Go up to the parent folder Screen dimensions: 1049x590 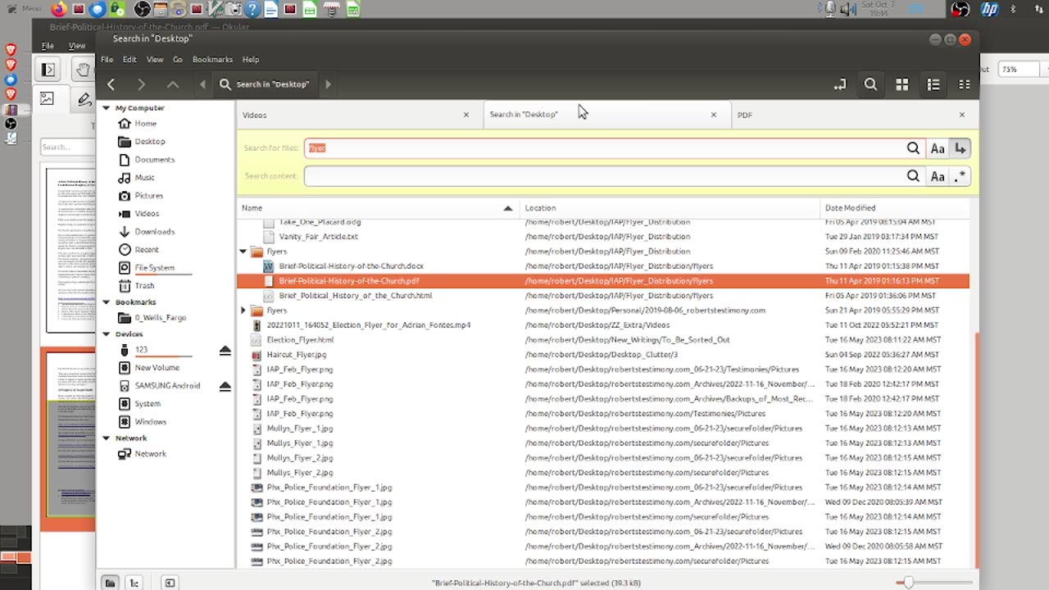pyautogui.click(x=172, y=84)
